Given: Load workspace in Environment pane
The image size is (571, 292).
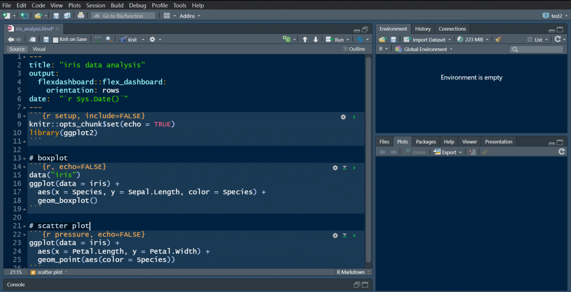Looking at the screenshot, I should [383, 39].
